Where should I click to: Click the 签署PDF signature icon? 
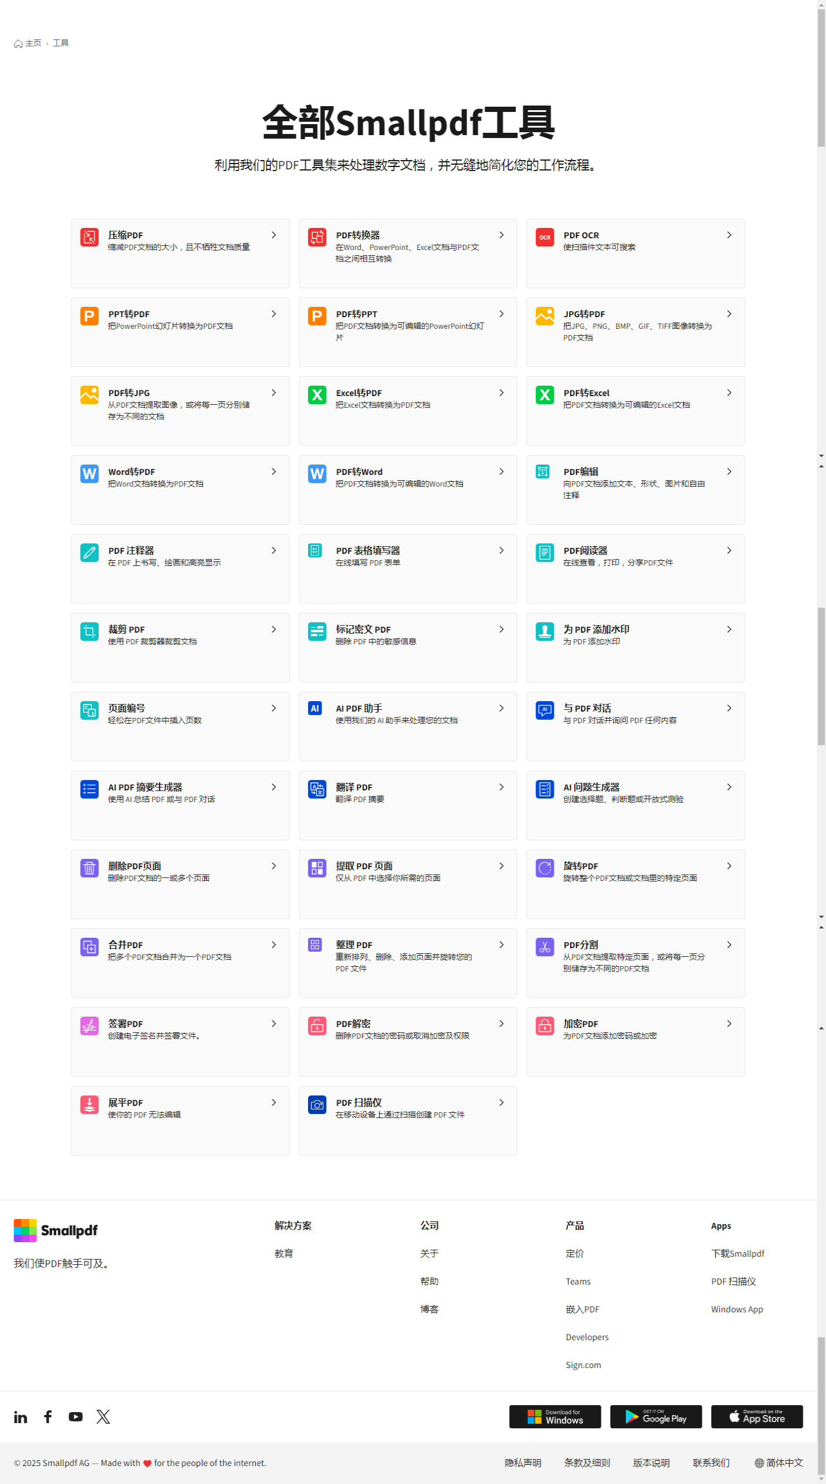click(89, 1026)
